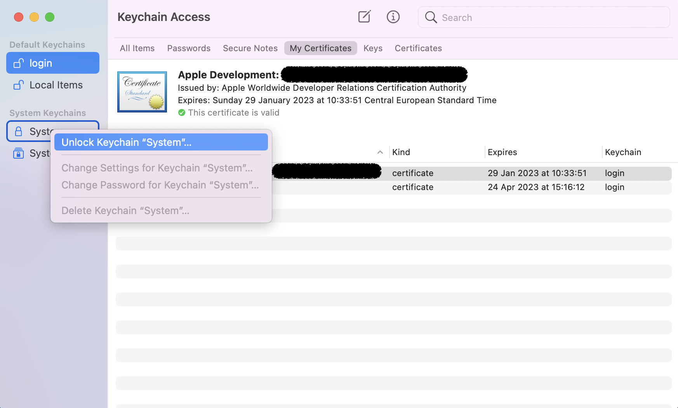Select the Local Items keychain
This screenshot has height=408, width=678.
[56, 85]
